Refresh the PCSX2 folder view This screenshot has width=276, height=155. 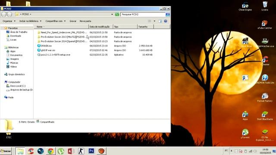point(117,14)
